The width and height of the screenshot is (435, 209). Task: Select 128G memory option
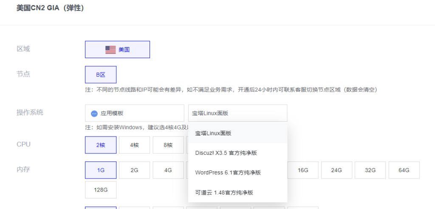point(101,190)
